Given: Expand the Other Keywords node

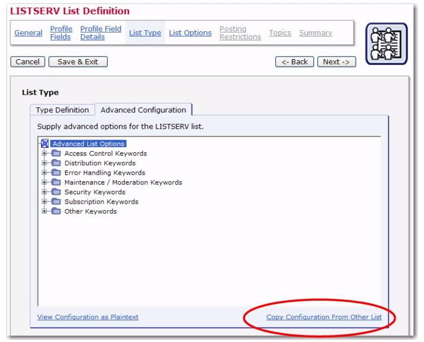Looking at the screenshot, I should tap(44, 211).
